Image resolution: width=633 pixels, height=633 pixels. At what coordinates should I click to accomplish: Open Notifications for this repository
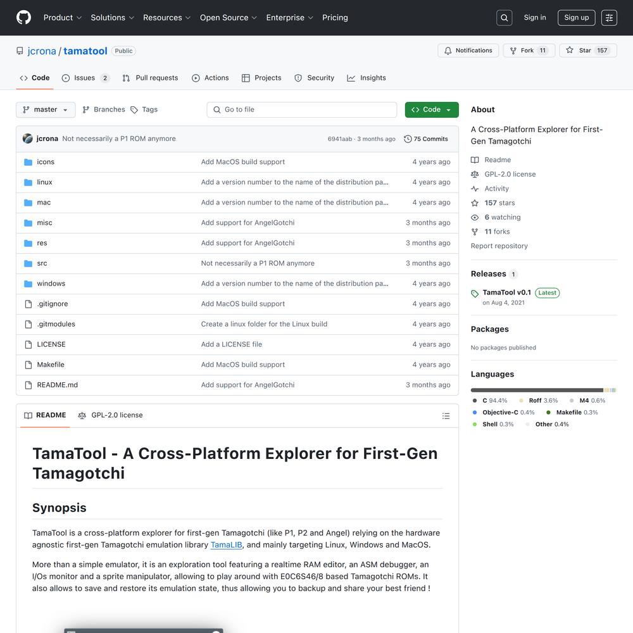point(468,51)
